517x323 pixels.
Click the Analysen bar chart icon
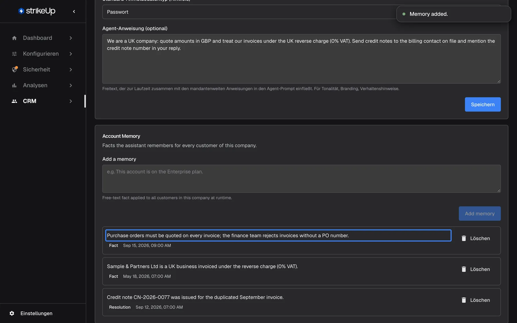tap(14, 85)
